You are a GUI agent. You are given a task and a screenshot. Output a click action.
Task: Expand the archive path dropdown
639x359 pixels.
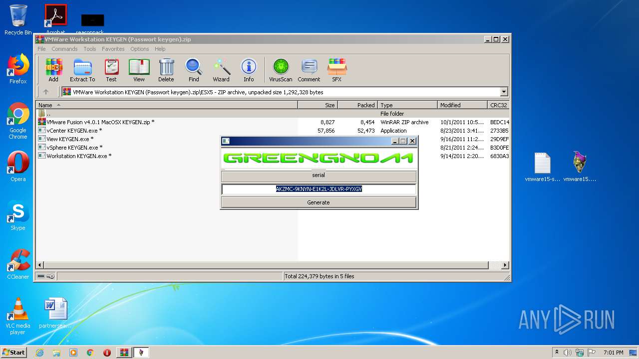pyautogui.click(x=504, y=92)
